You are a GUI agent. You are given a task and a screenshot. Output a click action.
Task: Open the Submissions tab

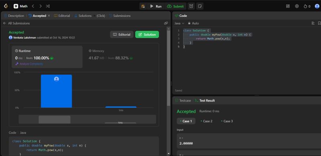tap(120, 16)
